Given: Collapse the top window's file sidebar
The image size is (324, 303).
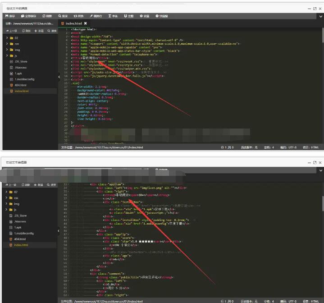Looking at the screenshot, I should [59, 77].
